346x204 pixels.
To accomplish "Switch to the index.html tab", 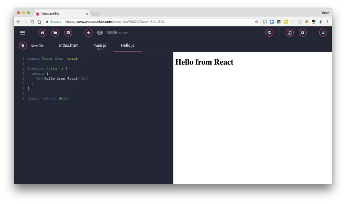I will (69, 45).
